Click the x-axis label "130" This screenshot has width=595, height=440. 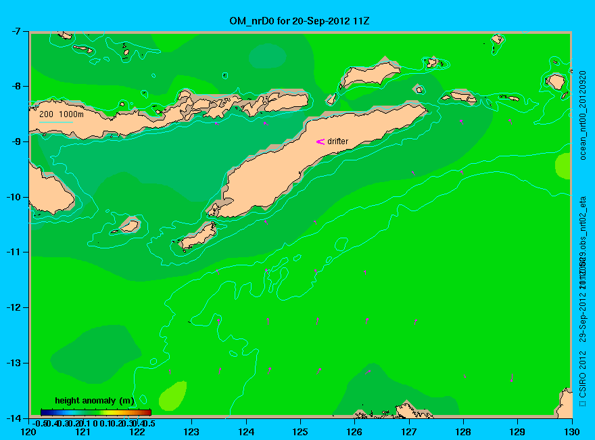pyautogui.click(x=572, y=432)
